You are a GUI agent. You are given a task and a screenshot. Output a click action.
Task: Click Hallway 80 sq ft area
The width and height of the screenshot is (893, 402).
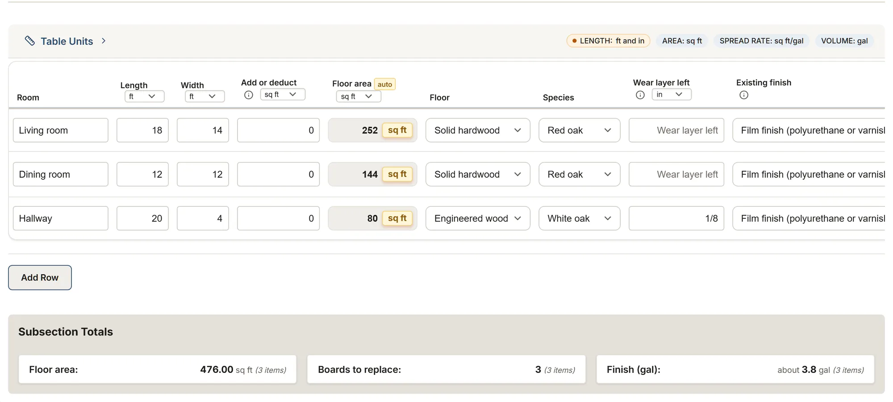click(372, 218)
